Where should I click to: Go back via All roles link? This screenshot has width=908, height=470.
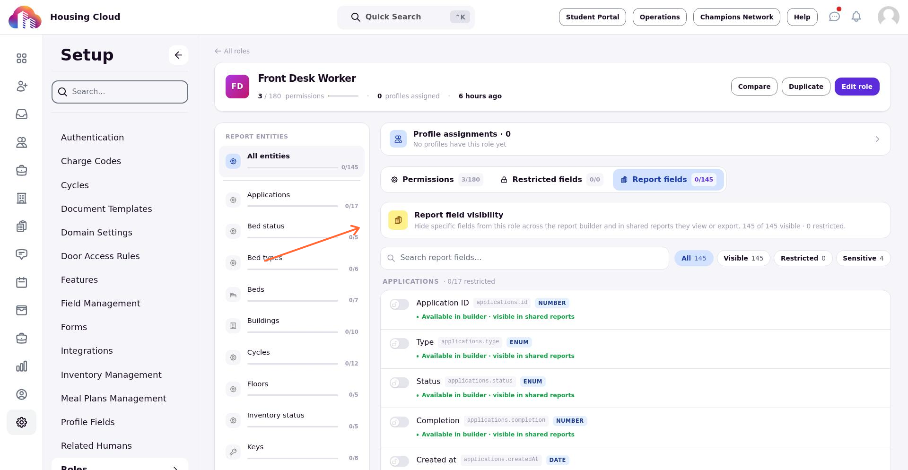[232, 51]
